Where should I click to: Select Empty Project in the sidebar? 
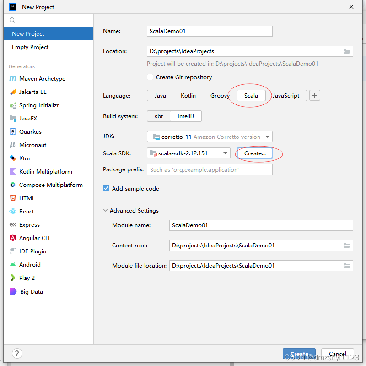click(48, 47)
